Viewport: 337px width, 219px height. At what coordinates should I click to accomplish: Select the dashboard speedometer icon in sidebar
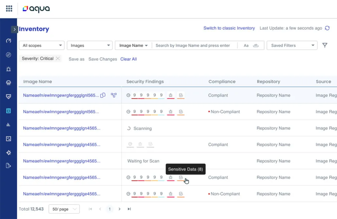point(9,41)
